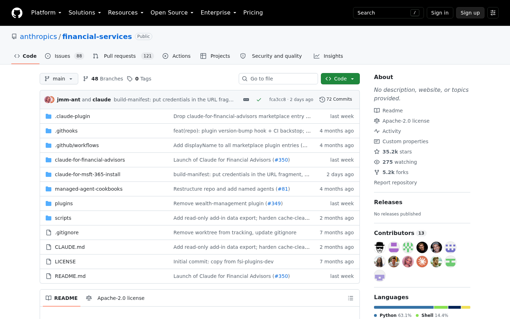Click the Sign up button
The height and width of the screenshot is (319, 510).
(x=470, y=13)
